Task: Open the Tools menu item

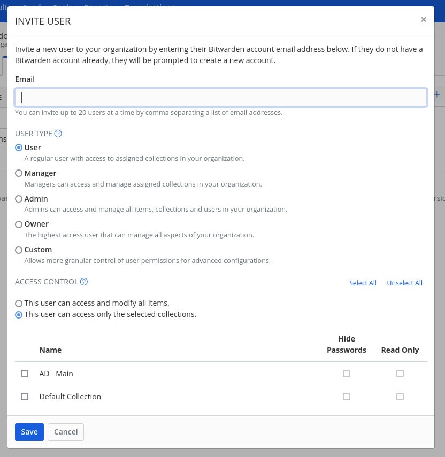Action: tap(63, 7)
